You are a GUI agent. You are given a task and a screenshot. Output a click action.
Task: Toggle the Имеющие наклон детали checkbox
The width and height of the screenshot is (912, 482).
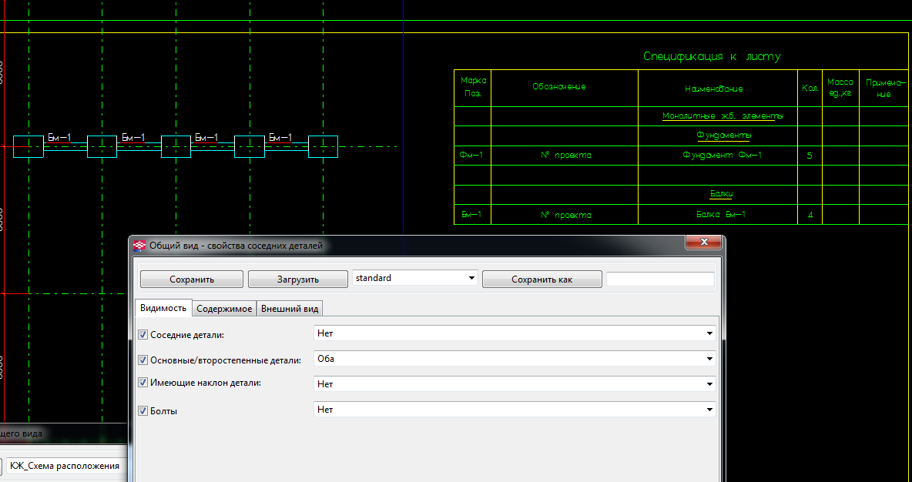[x=142, y=383]
